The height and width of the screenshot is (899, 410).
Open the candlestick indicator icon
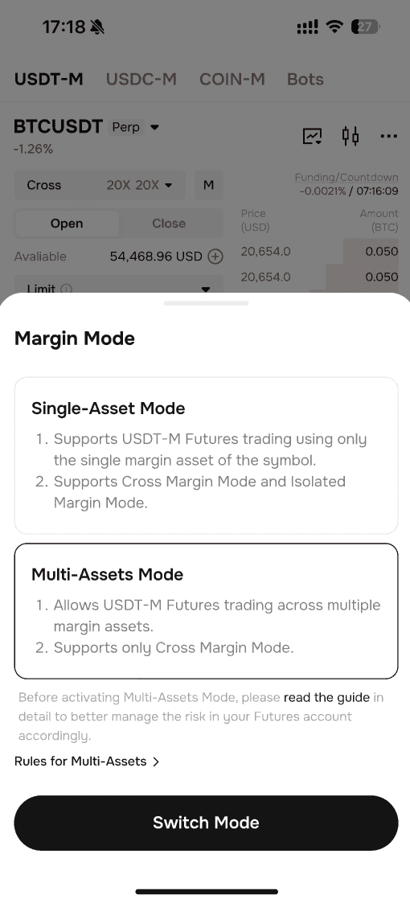tap(351, 136)
